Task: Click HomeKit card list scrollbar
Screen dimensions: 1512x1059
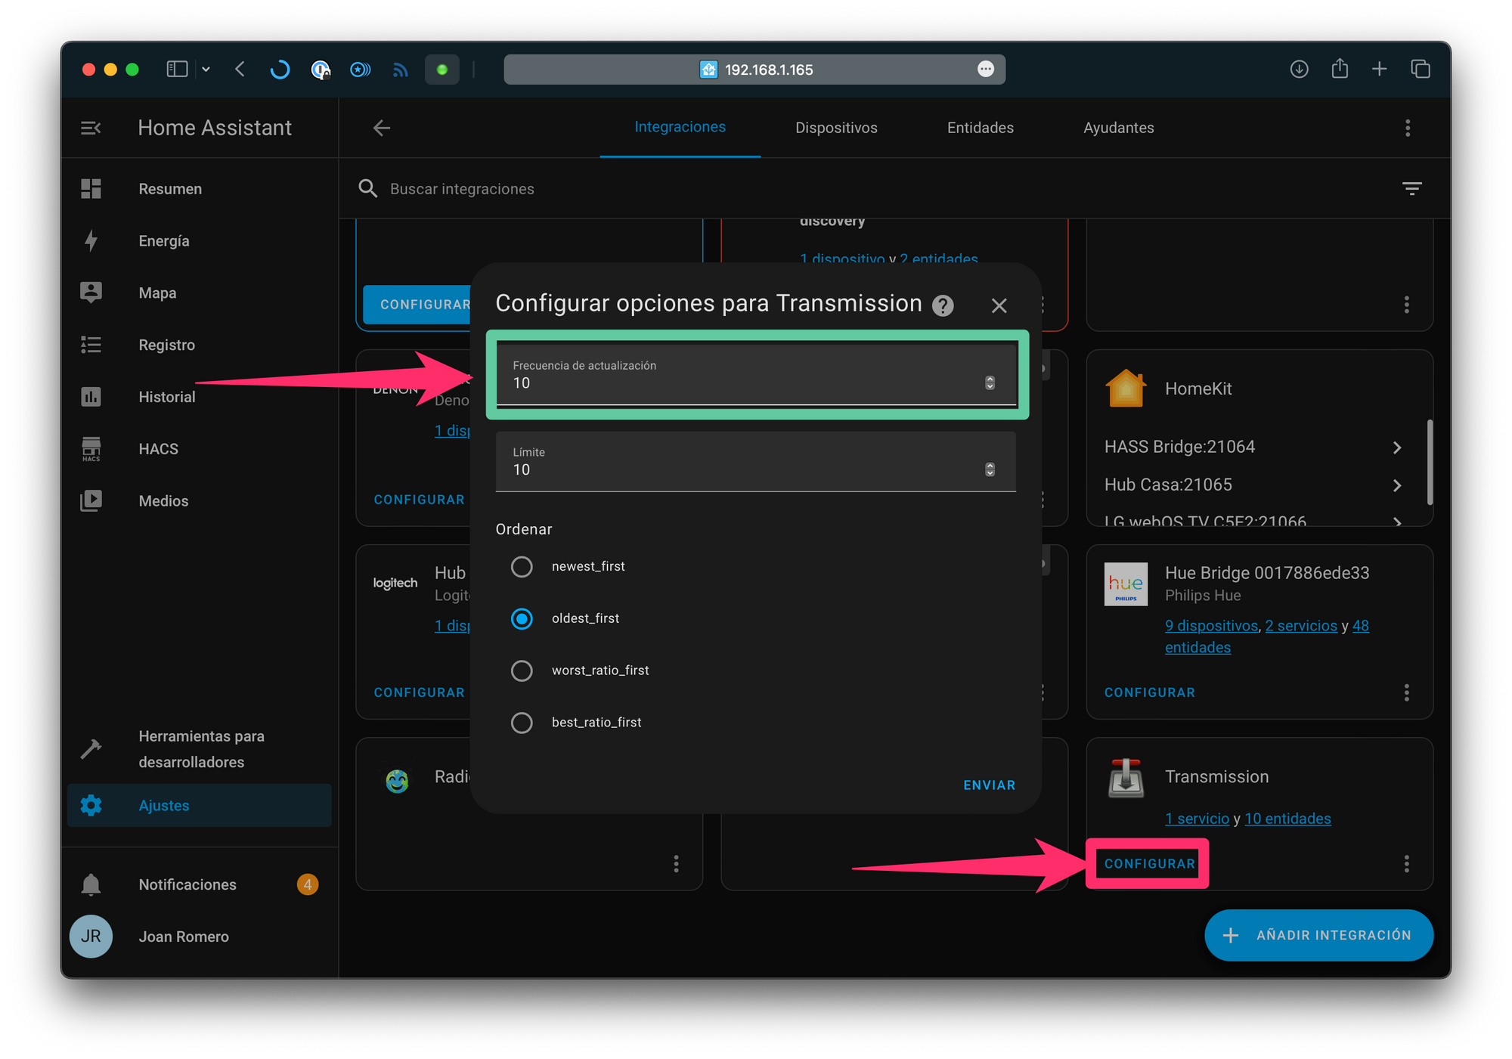Action: click(1430, 461)
